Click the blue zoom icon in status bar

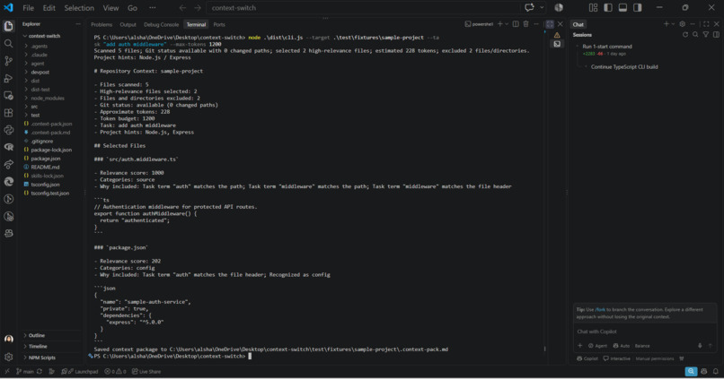691,371
